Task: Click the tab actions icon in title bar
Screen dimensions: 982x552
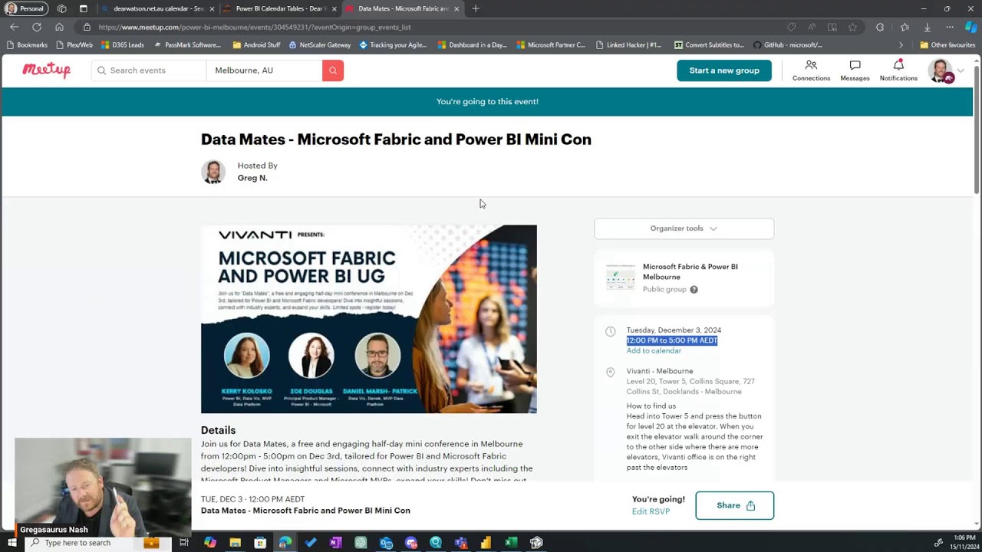Action: click(x=83, y=8)
